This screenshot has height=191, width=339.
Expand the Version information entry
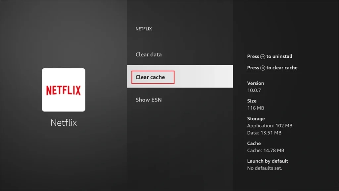(256, 83)
